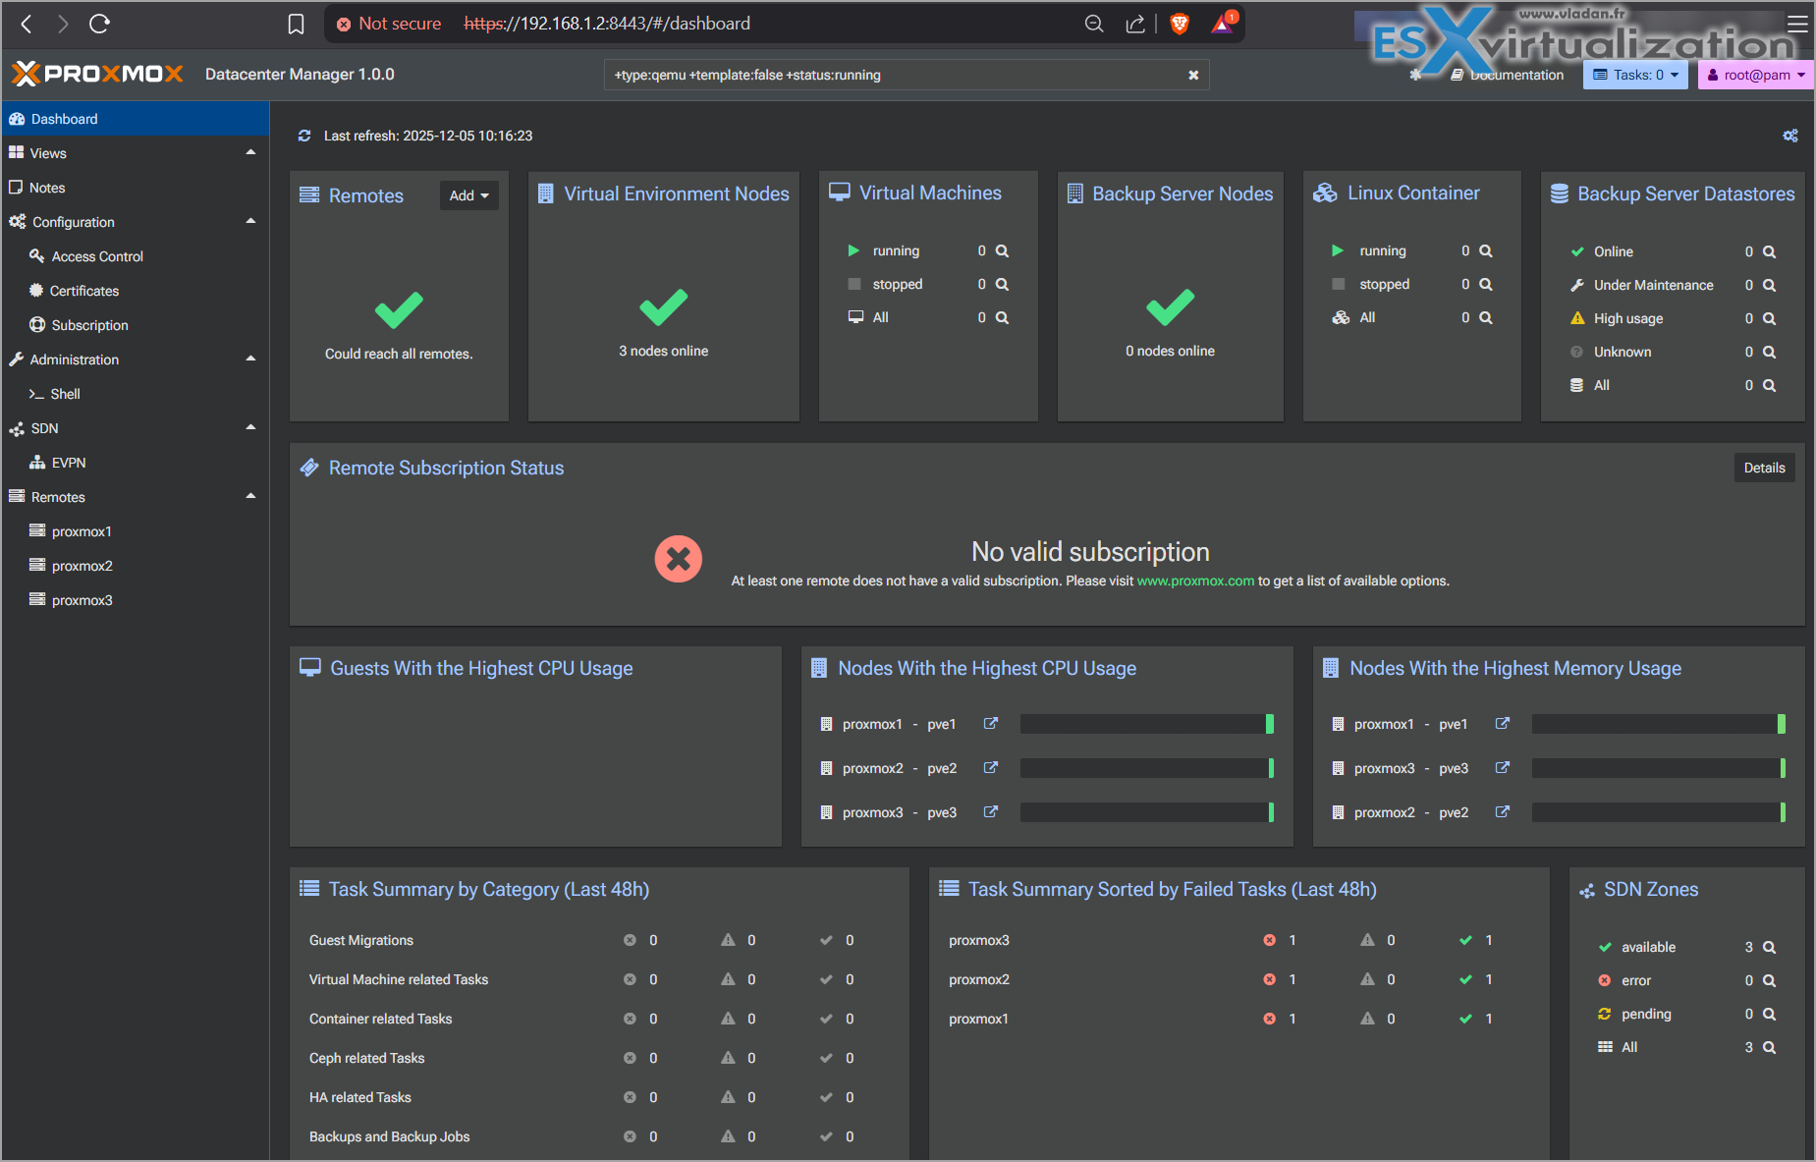Click the Brave shields icon in address bar
This screenshot has height=1162, width=1816.
[1180, 24]
